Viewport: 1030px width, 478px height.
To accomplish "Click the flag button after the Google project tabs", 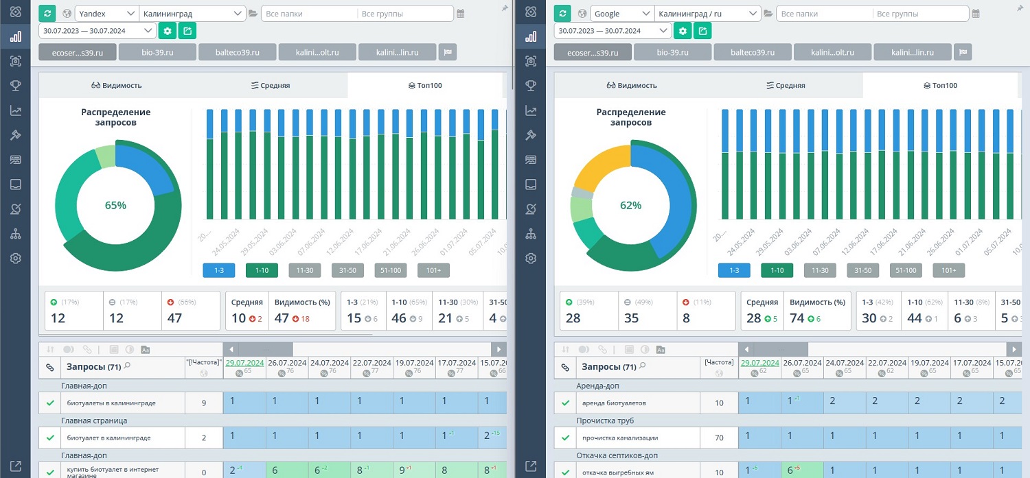I will coord(962,52).
